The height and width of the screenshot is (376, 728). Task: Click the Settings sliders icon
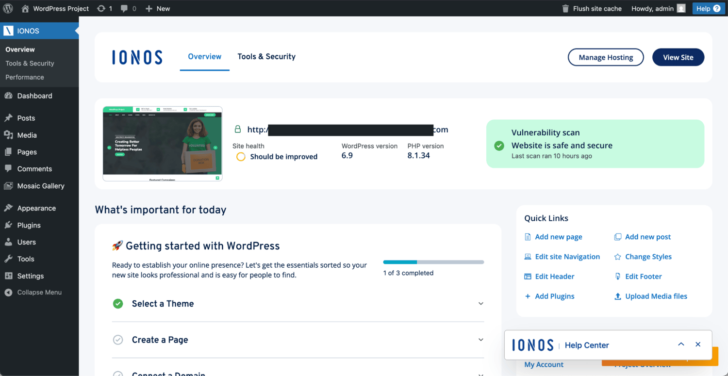click(x=8, y=276)
